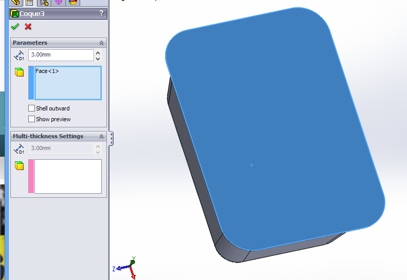Screen dimensions: 407x280
Task: Click the Coque3 shell feature icon
Action: click(14, 13)
